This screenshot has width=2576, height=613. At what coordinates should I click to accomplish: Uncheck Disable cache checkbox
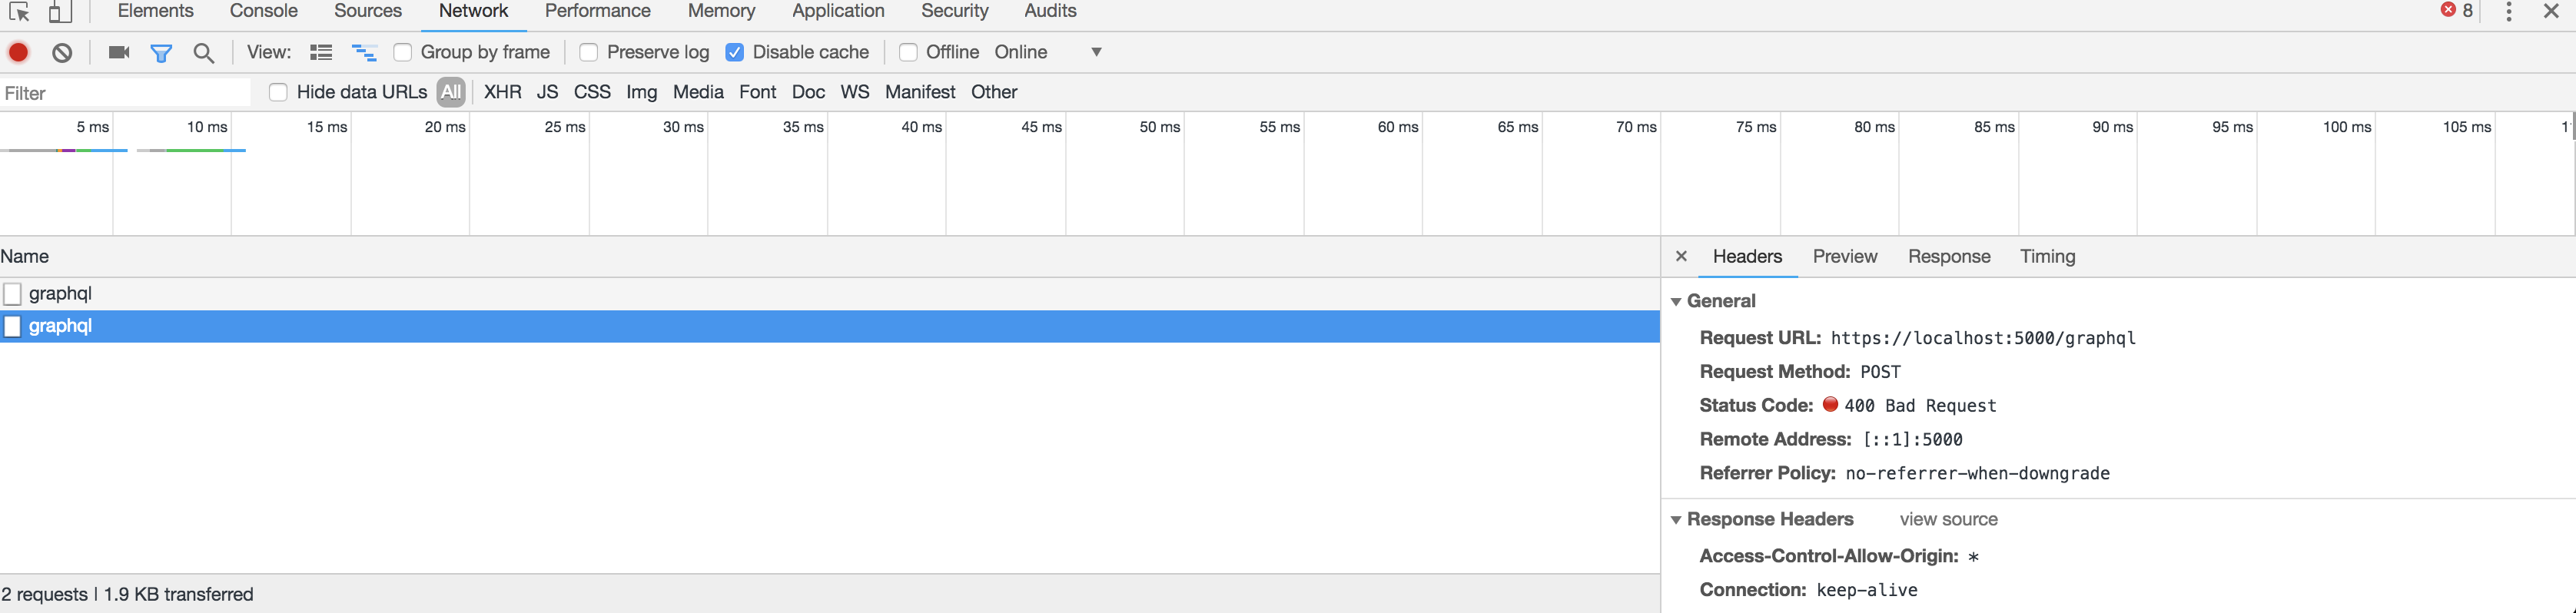click(x=735, y=53)
